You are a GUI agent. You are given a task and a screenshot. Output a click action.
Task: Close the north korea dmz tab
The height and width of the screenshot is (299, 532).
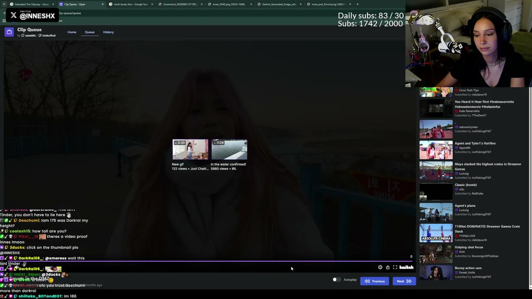152,4
